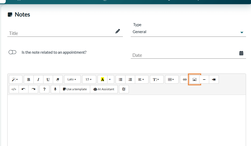Toggle note related to appointment switch
251x146 pixels.
click(13, 52)
